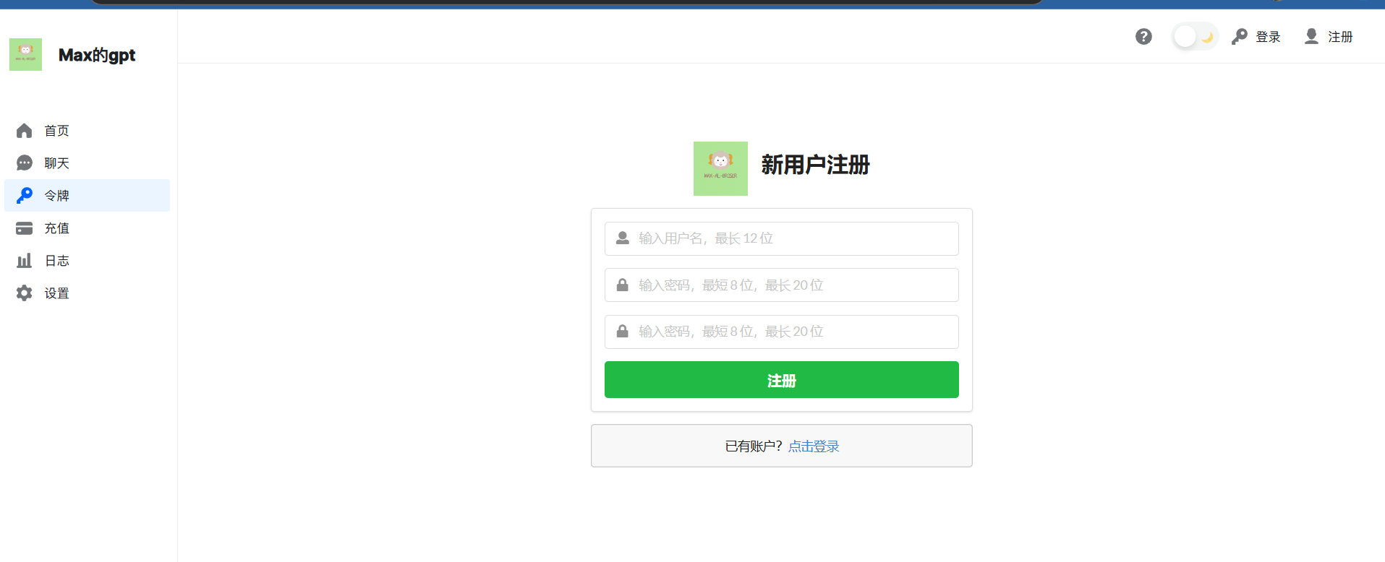Screen dimensions: 1385x562
Task: Click the gear icon for 设置
Action: pyautogui.click(x=25, y=293)
